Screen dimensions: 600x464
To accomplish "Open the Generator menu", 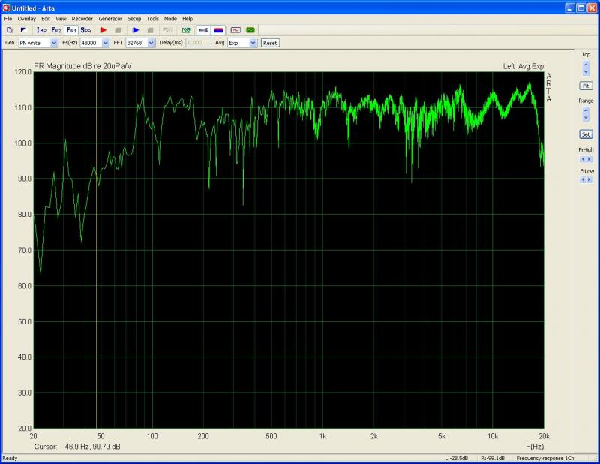I will click(x=109, y=18).
